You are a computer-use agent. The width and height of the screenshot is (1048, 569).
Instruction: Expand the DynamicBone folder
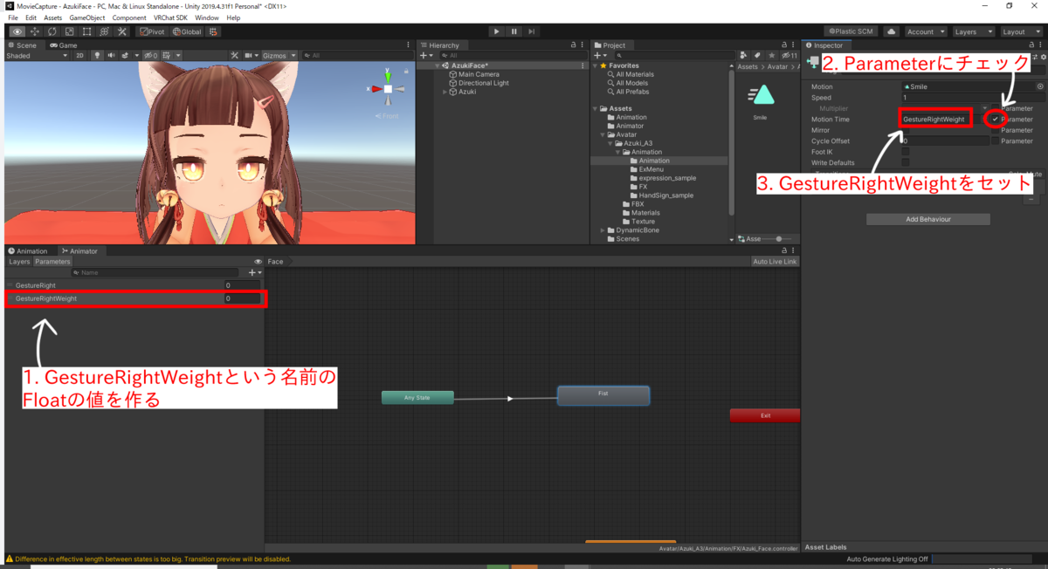[603, 230]
